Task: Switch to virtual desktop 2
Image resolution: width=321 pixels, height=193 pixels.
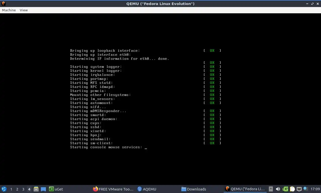Action: click(17, 189)
